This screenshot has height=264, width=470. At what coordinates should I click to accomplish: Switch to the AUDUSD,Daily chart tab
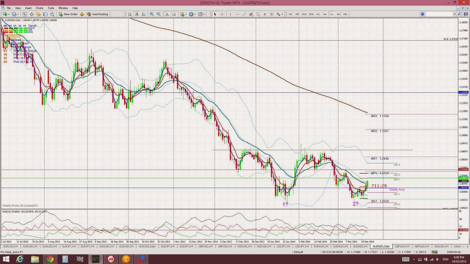[x=147, y=246]
